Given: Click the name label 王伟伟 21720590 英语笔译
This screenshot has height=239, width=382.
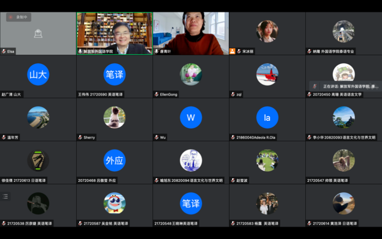Looking at the screenshot, I should (100, 95).
